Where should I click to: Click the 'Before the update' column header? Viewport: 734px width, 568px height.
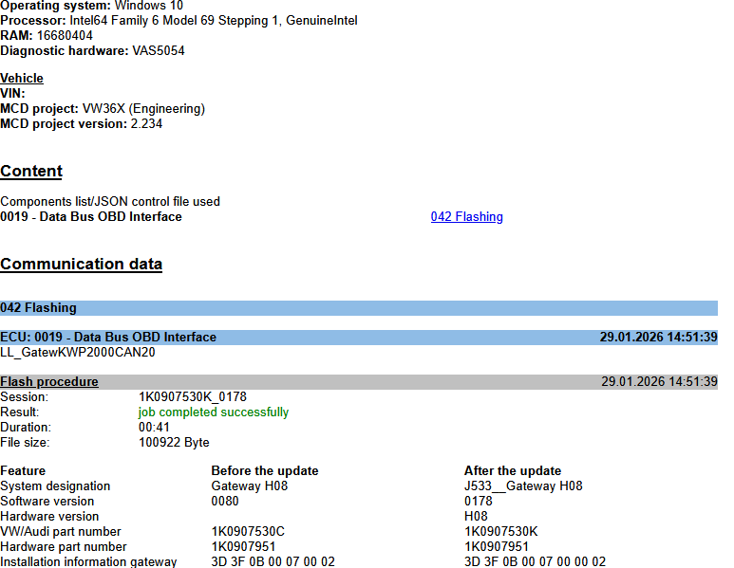click(265, 471)
